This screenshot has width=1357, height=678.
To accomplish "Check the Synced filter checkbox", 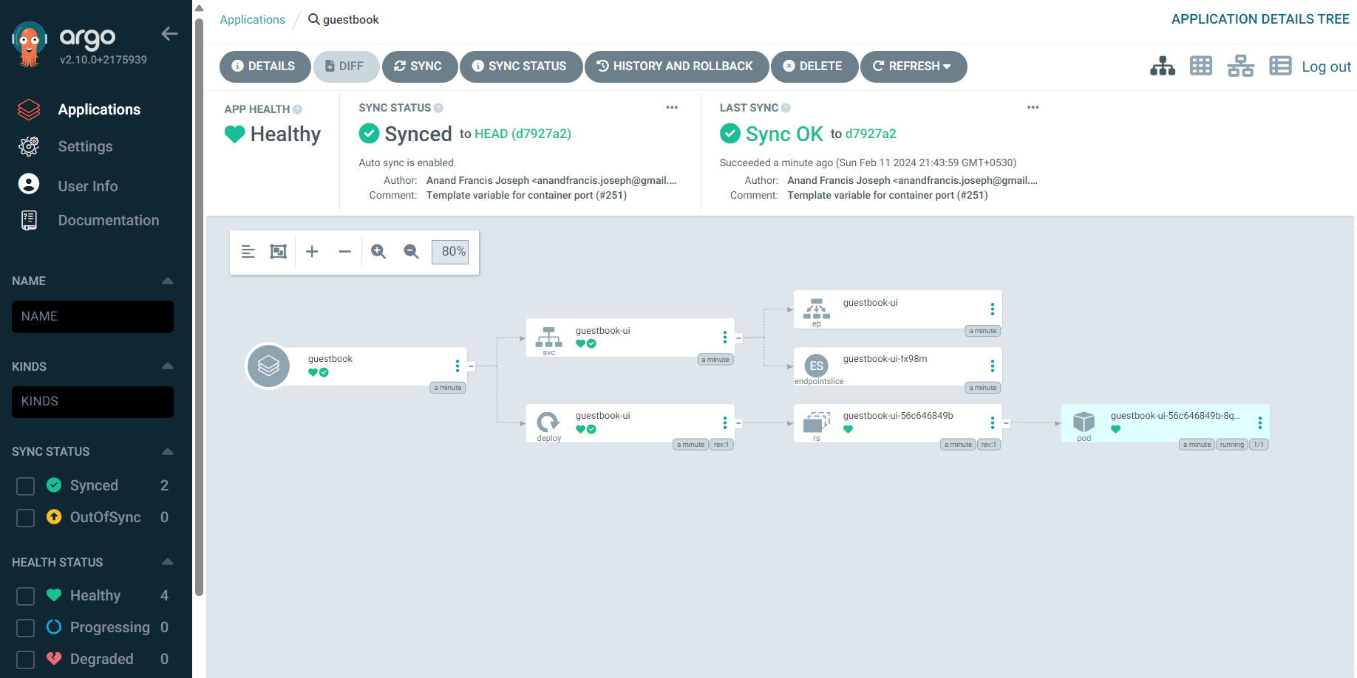I will [x=26, y=486].
